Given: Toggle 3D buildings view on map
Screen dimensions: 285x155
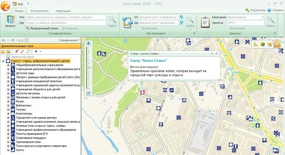Looking at the screenshot, I should tap(277, 44).
